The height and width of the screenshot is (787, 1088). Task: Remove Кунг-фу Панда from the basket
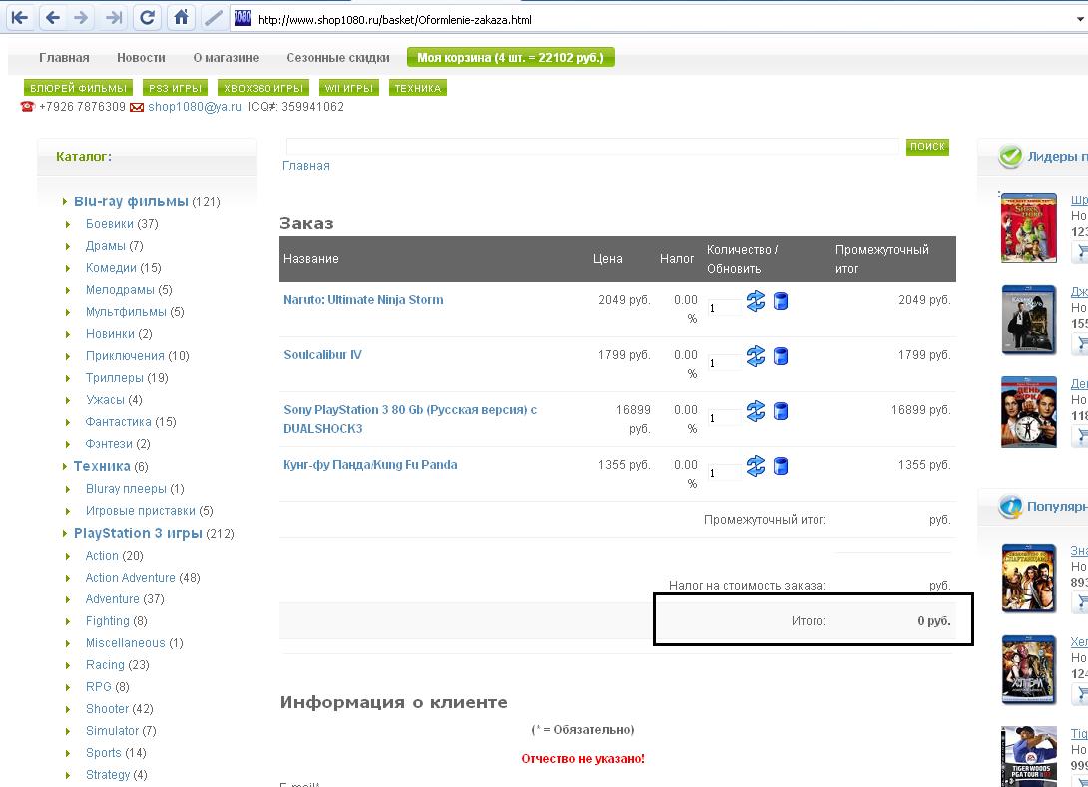point(780,465)
